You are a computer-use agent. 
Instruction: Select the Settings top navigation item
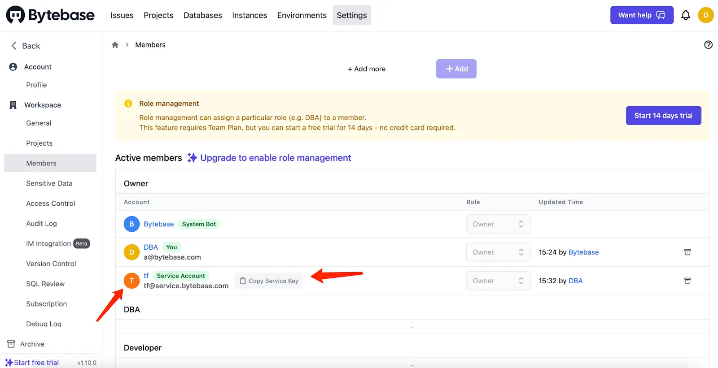click(x=352, y=15)
